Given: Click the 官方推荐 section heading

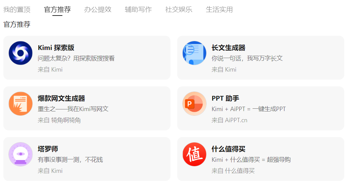Looking at the screenshot, I should click(17, 24).
